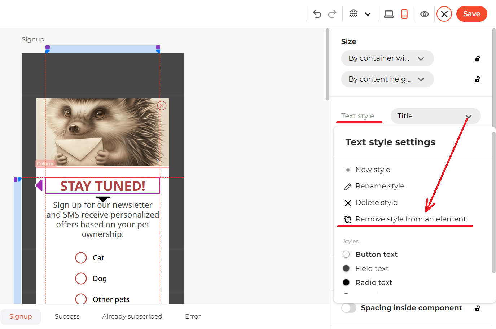The width and height of the screenshot is (496, 329).
Task: Click the Save button
Action: click(x=471, y=14)
